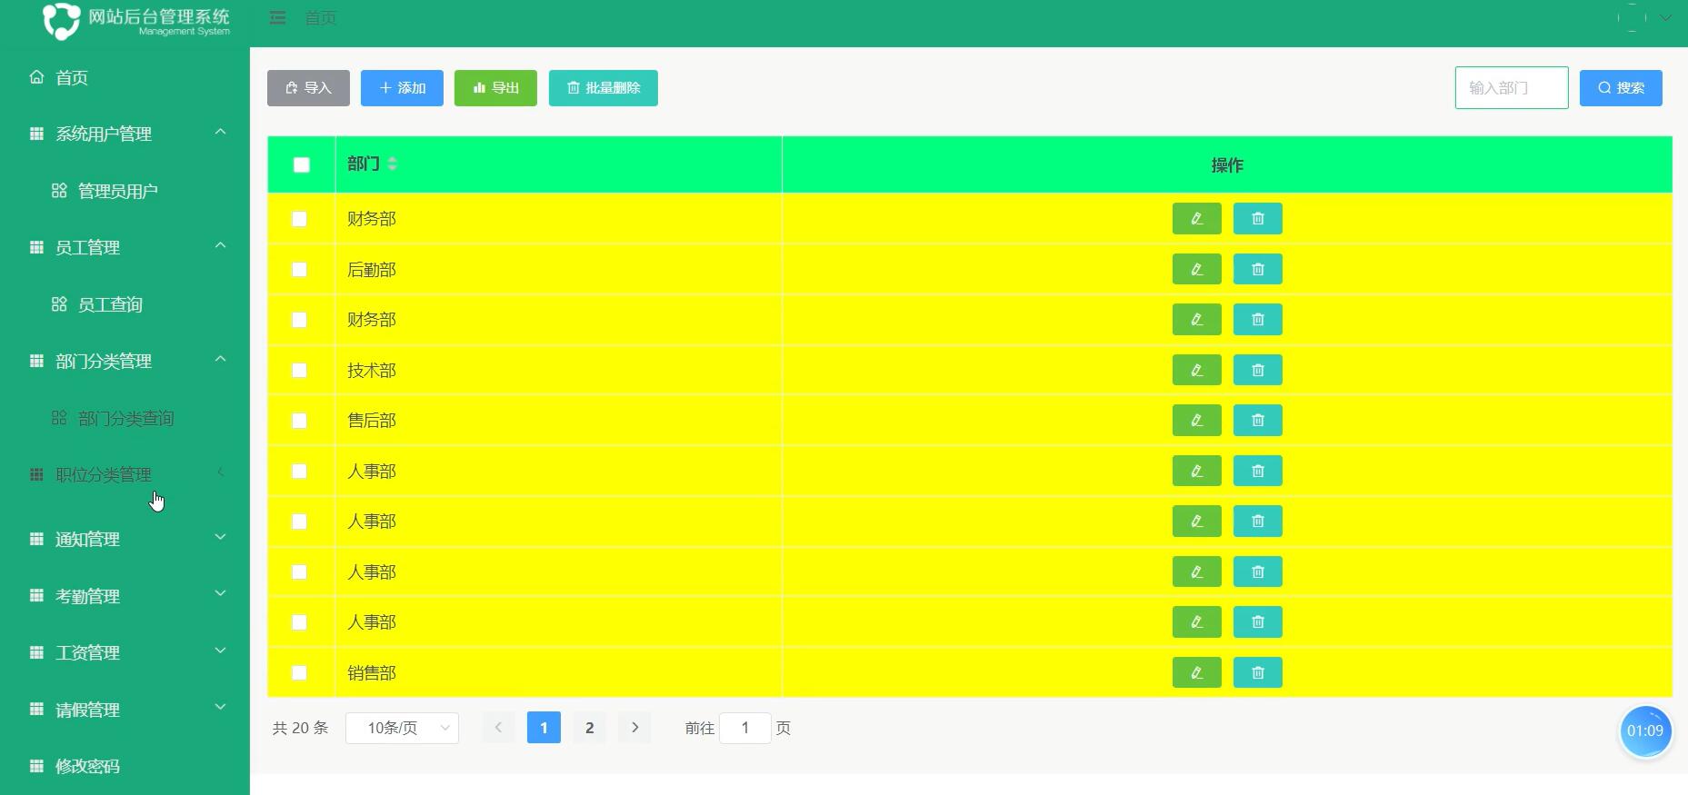Click the edit icon for 后勤部 row
1688x795 pixels.
click(x=1196, y=269)
